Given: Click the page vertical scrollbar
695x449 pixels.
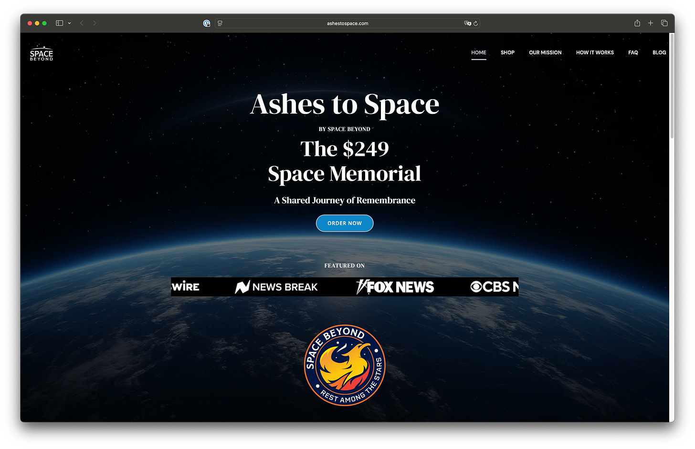Looking at the screenshot, I should pyautogui.click(x=672, y=86).
